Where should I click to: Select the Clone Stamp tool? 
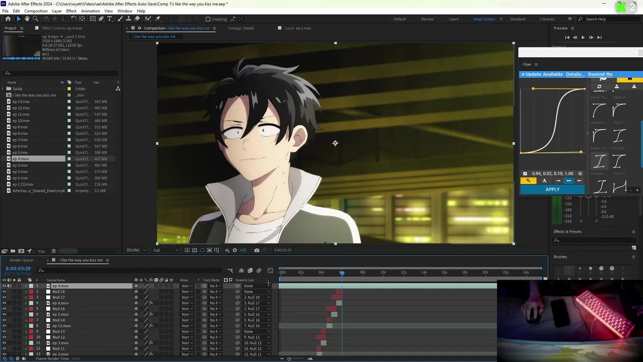[129, 19]
